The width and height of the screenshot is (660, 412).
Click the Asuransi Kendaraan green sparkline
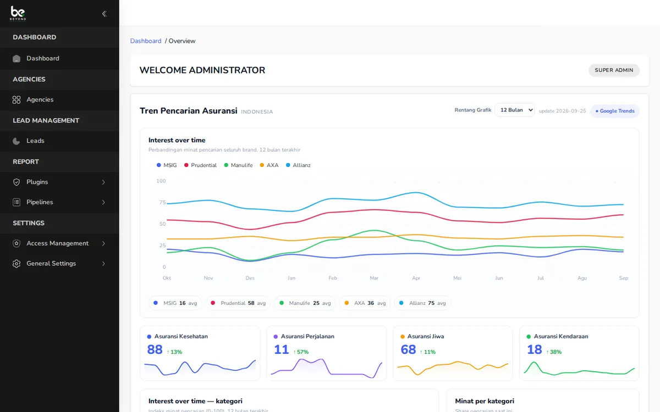(x=580, y=368)
